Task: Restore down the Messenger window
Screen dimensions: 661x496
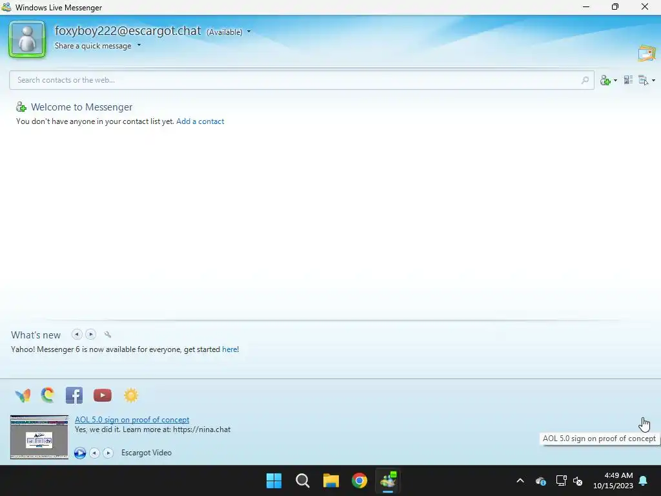Action: (x=615, y=6)
